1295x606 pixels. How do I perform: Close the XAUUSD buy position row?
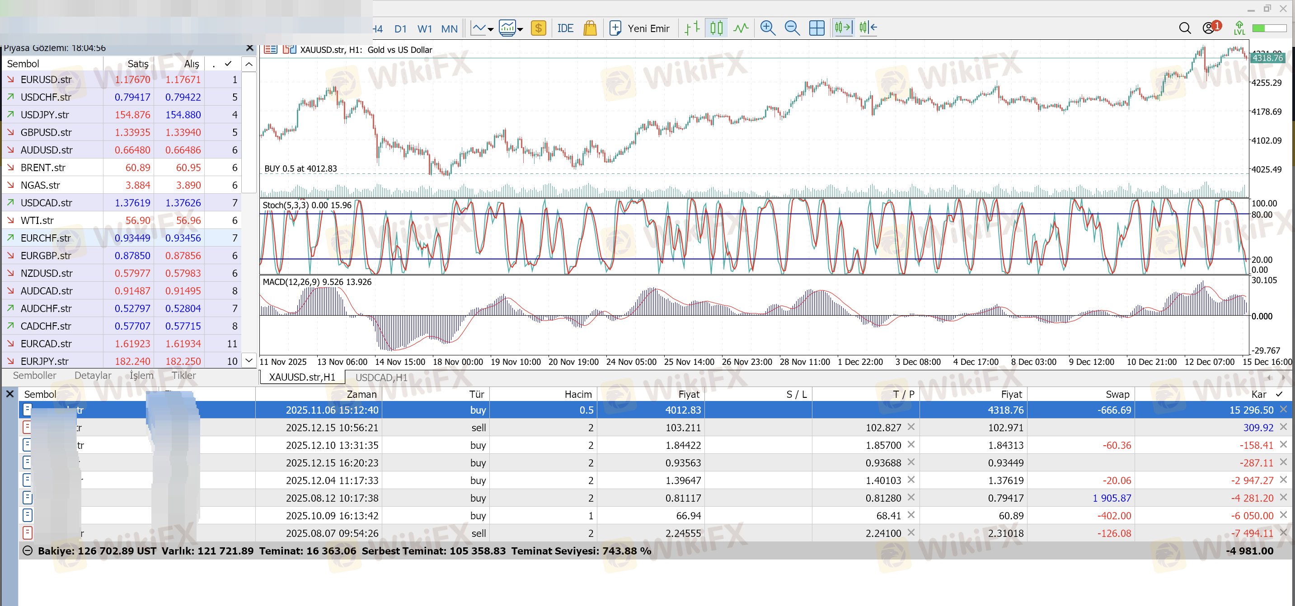pos(1283,410)
